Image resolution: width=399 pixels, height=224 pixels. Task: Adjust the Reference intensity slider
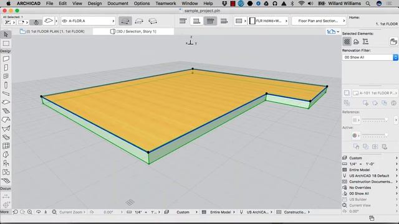375,120
